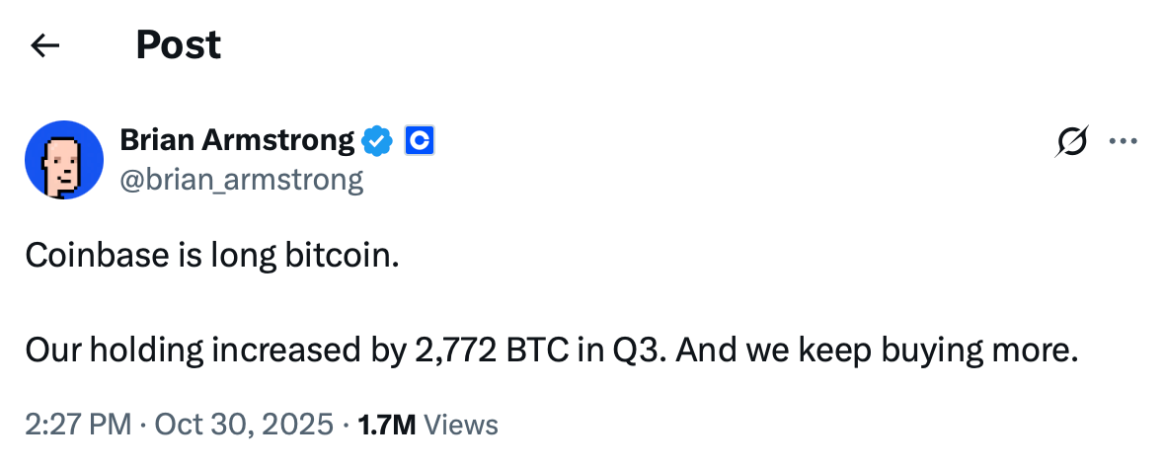Open the @brian_armstrong handle link

[x=241, y=179]
